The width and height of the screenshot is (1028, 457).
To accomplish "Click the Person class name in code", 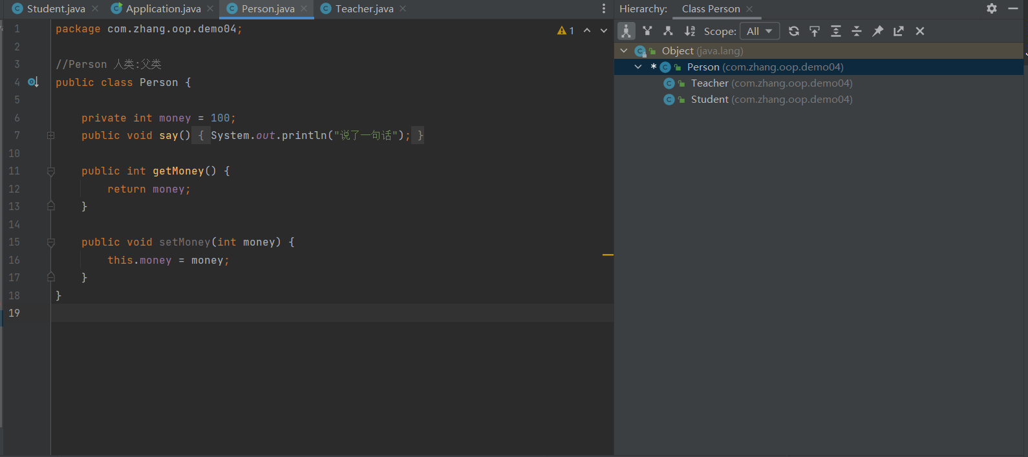I will click(158, 83).
